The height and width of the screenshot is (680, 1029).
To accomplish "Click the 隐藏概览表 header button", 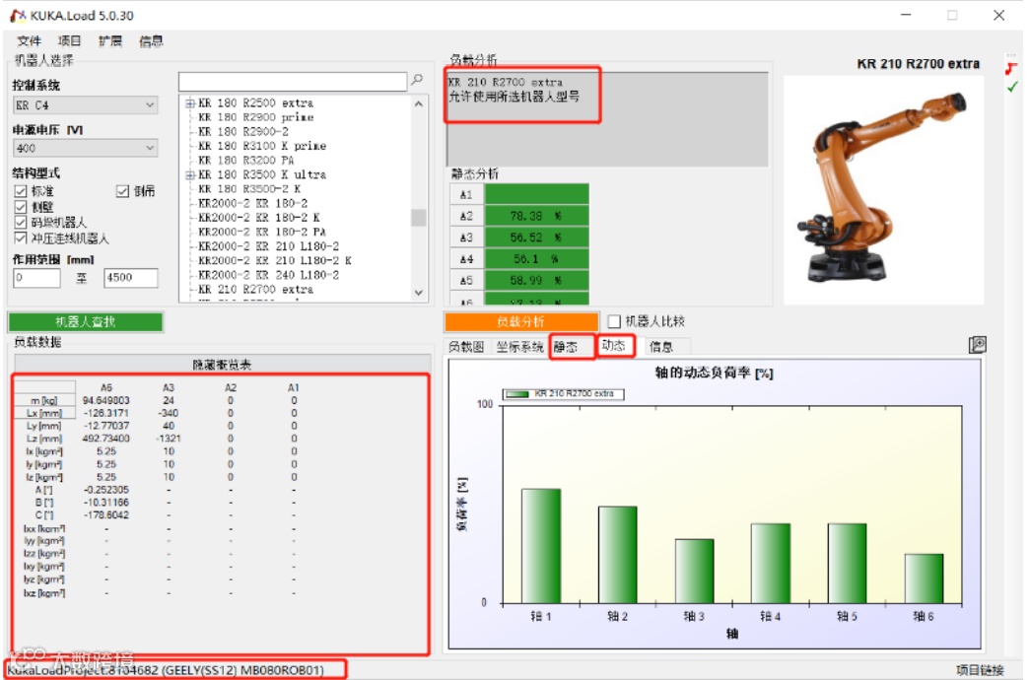I will click(x=222, y=365).
